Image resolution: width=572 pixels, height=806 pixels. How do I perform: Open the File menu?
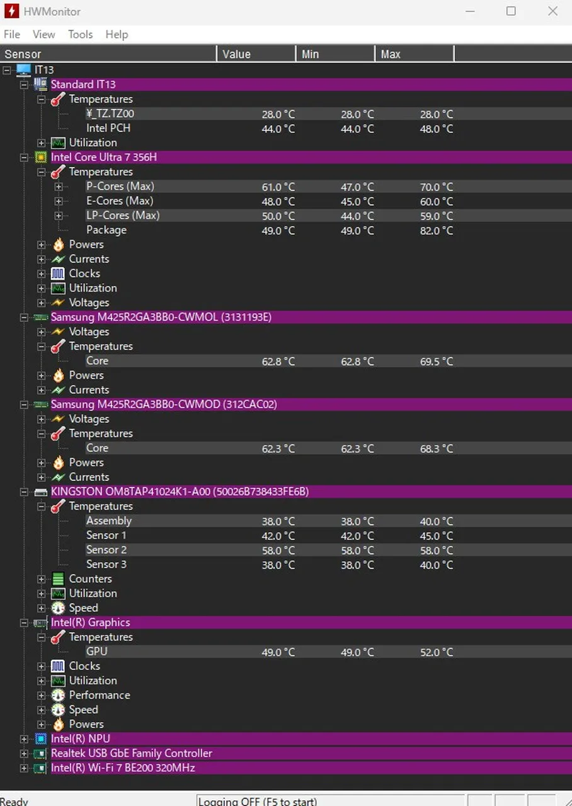point(12,35)
